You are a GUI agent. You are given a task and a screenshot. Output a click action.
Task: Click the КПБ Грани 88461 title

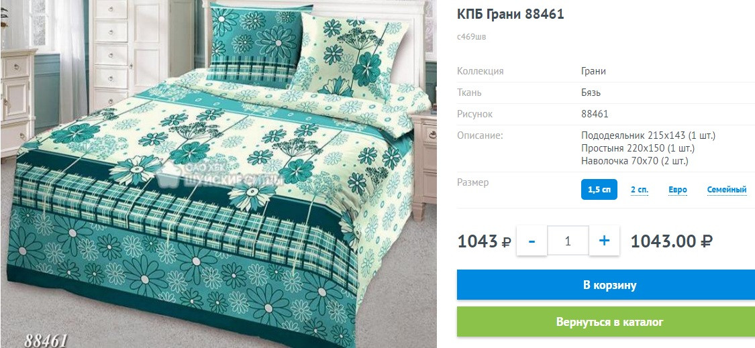(x=511, y=15)
